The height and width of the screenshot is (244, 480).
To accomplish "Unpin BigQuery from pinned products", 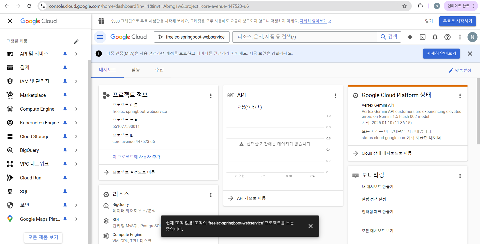I will 65,150.
